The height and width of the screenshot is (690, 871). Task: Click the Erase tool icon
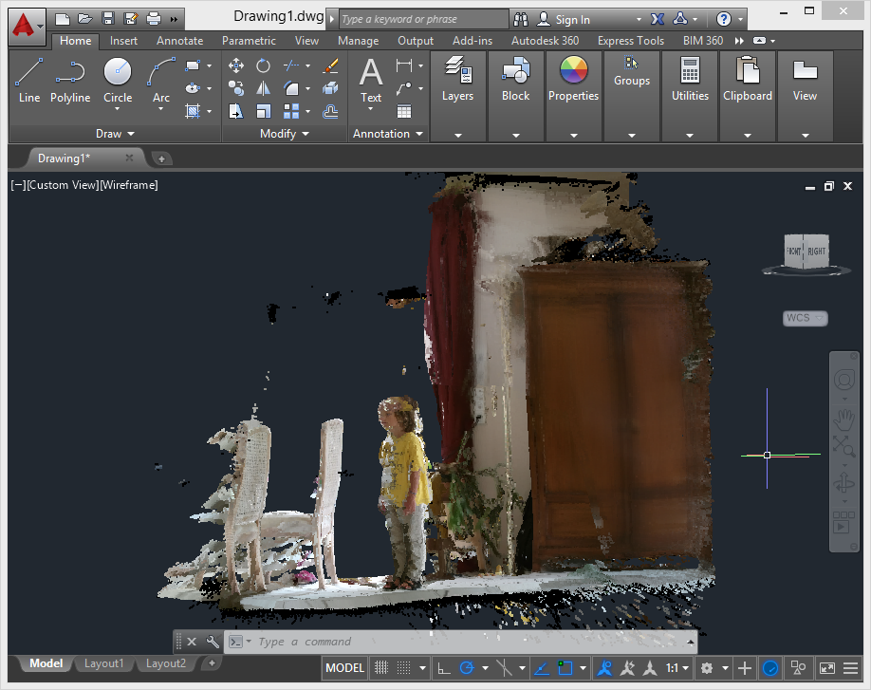click(x=330, y=65)
